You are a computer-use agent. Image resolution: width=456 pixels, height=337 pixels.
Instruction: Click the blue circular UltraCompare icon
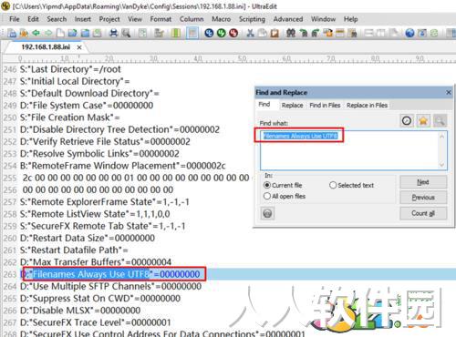click(209, 33)
